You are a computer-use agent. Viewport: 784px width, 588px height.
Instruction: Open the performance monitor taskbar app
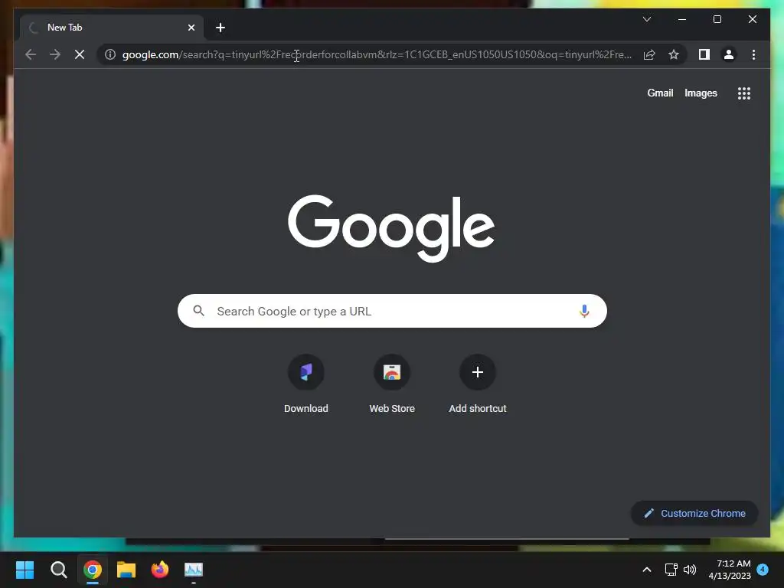click(x=194, y=570)
